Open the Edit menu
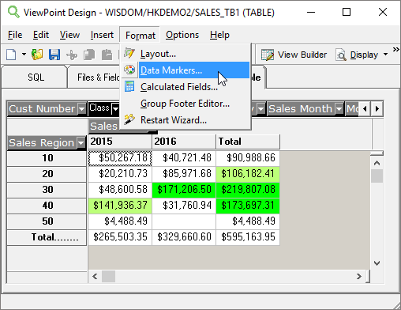The image size is (401, 310). (41, 35)
